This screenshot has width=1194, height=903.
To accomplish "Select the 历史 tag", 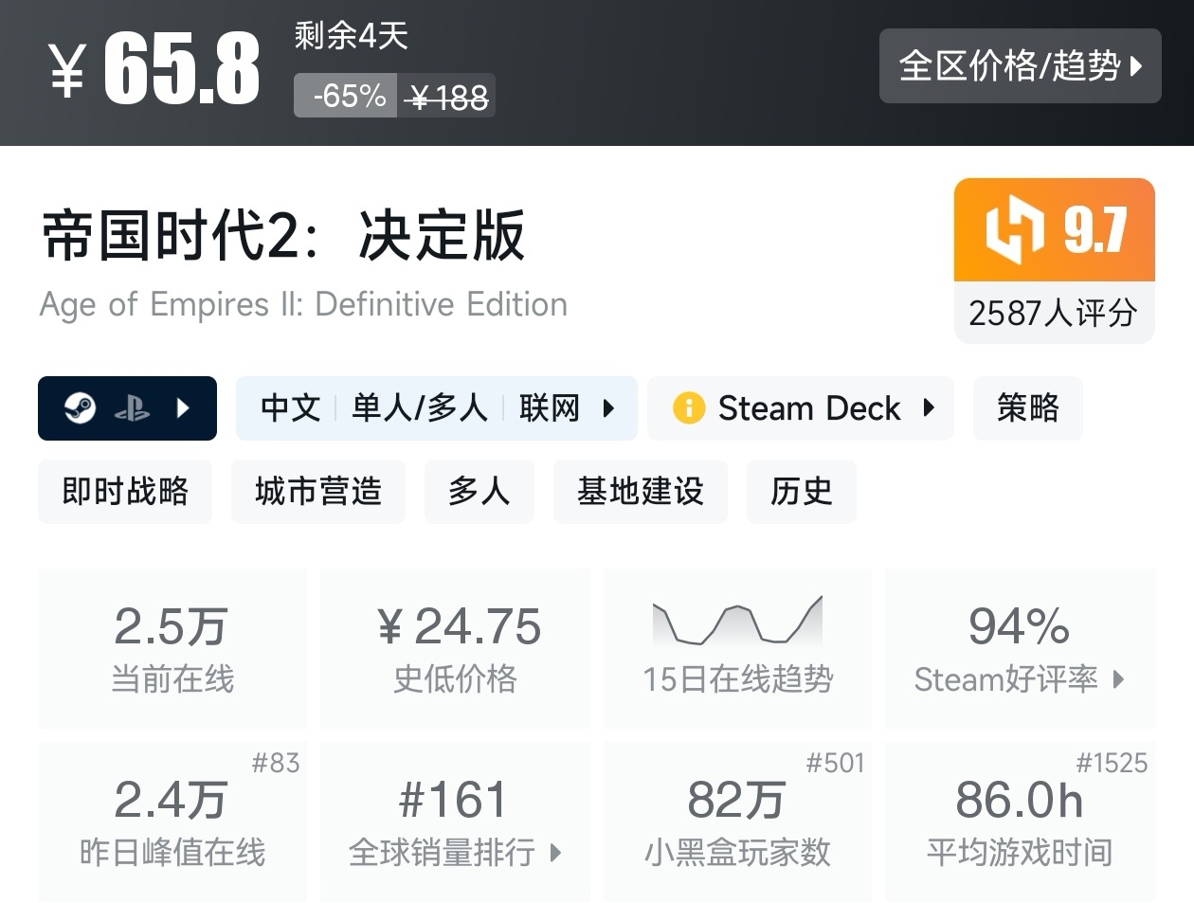I will (x=802, y=492).
